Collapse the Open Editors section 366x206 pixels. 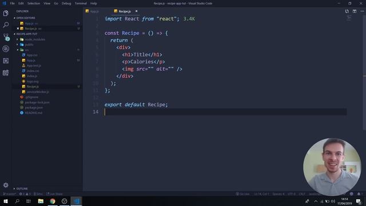[x=25, y=18]
